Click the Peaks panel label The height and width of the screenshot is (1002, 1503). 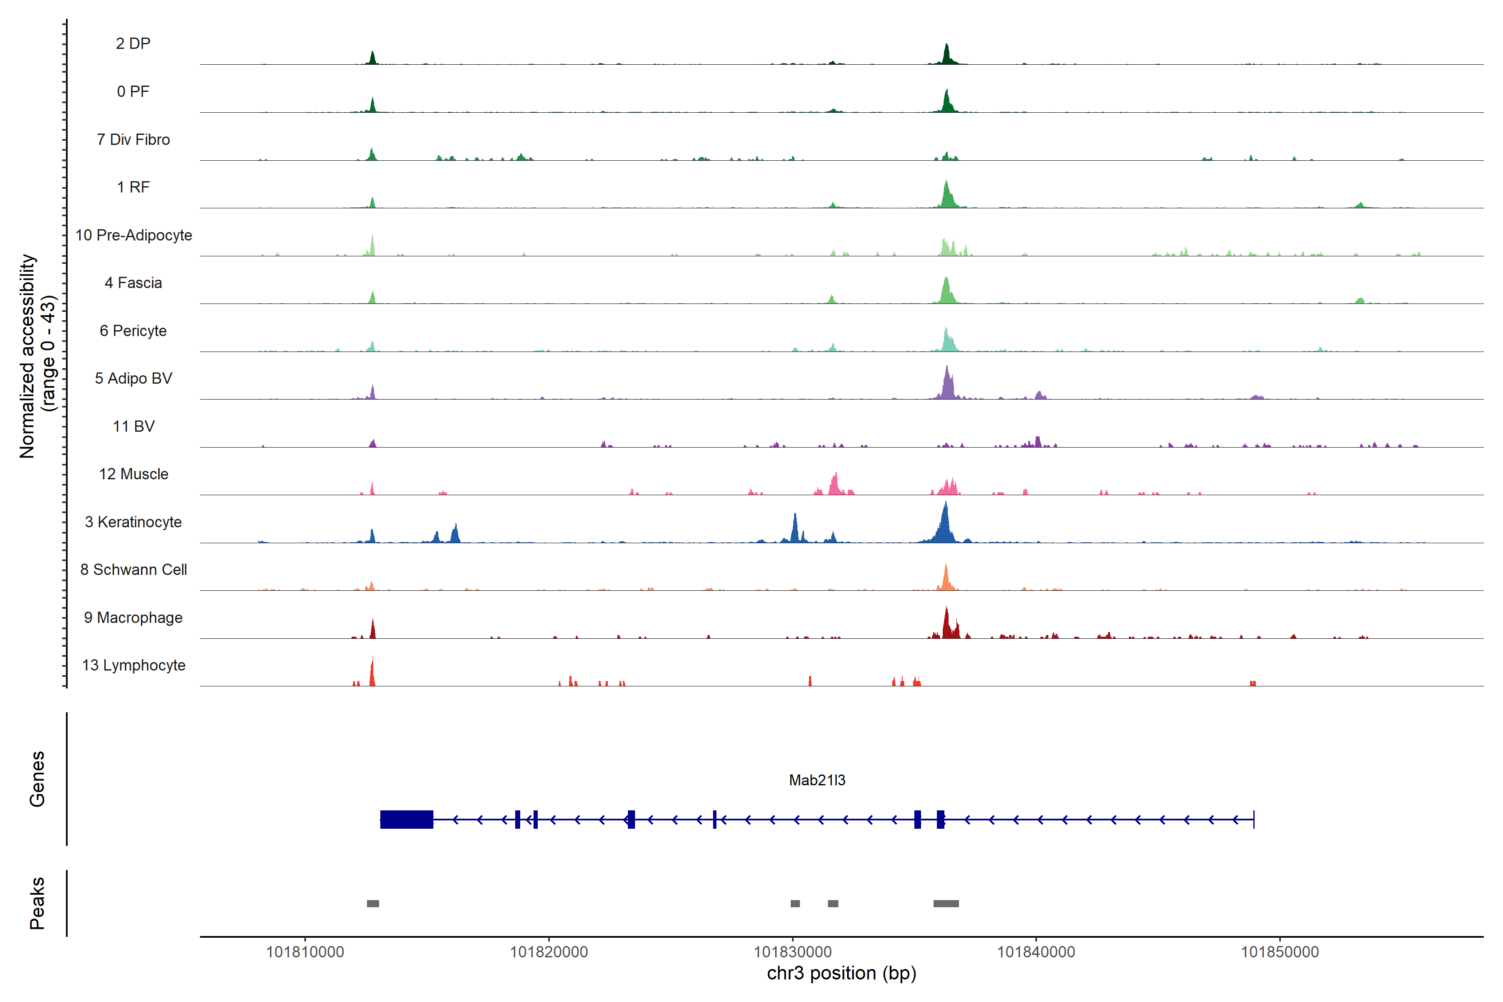[x=37, y=903]
